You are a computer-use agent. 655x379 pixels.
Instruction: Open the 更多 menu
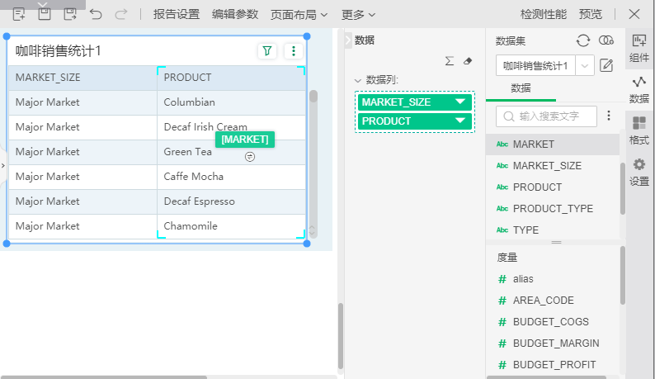point(359,14)
